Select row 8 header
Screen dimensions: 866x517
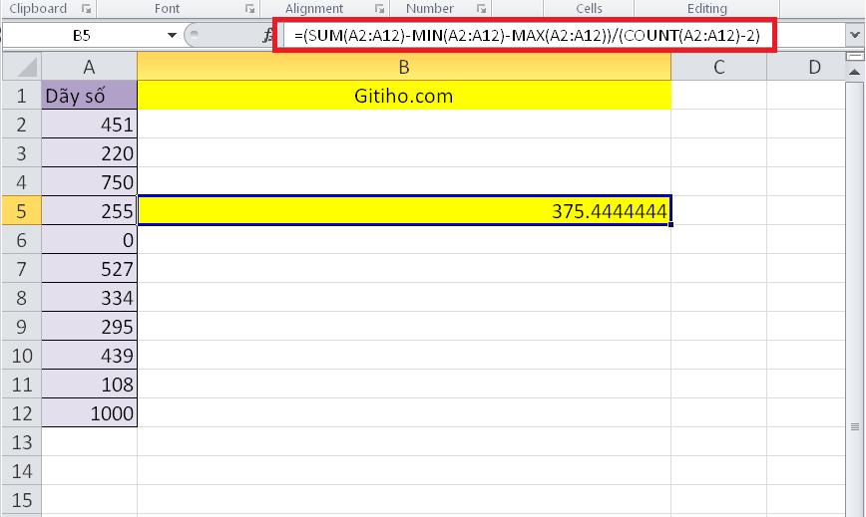[22, 297]
